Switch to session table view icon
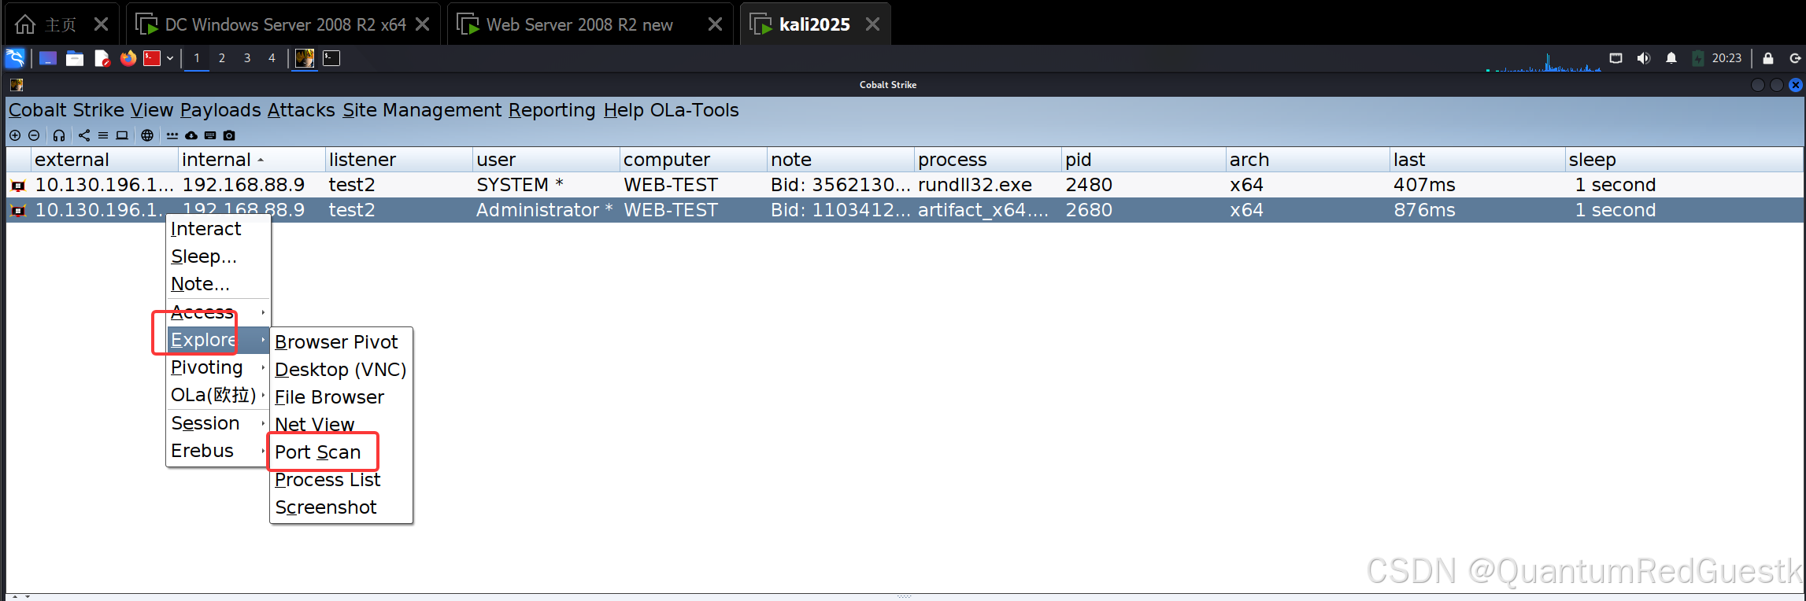The image size is (1806, 601). tap(102, 135)
